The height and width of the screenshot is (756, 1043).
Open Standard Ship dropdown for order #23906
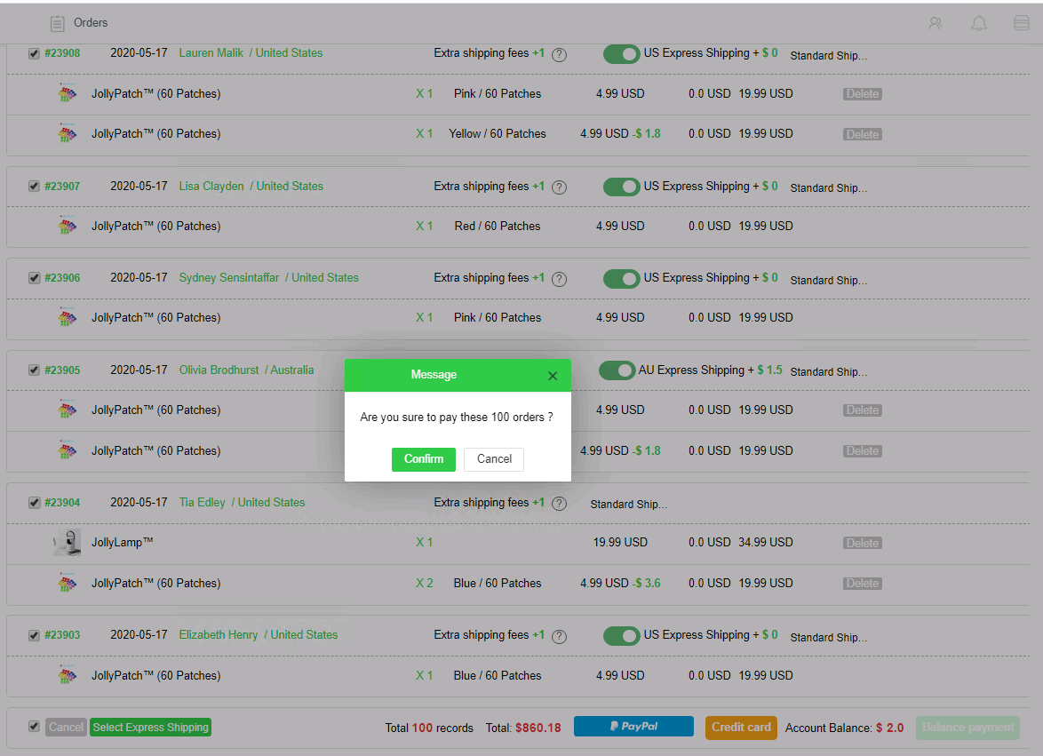pyautogui.click(x=829, y=281)
